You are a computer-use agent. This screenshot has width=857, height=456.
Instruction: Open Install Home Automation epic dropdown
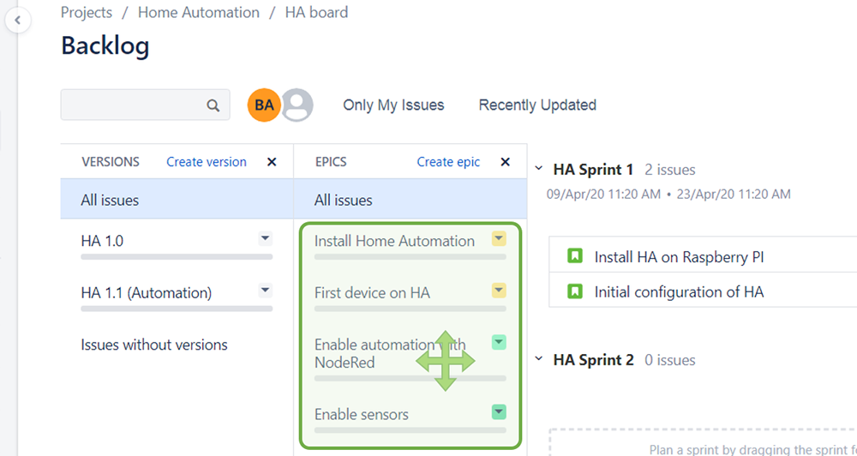pos(499,239)
